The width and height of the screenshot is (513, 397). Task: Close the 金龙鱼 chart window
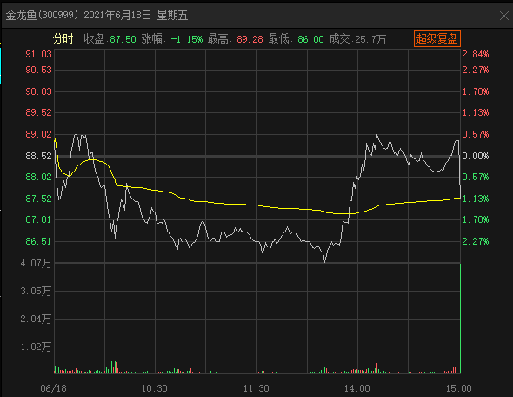click(x=504, y=16)
